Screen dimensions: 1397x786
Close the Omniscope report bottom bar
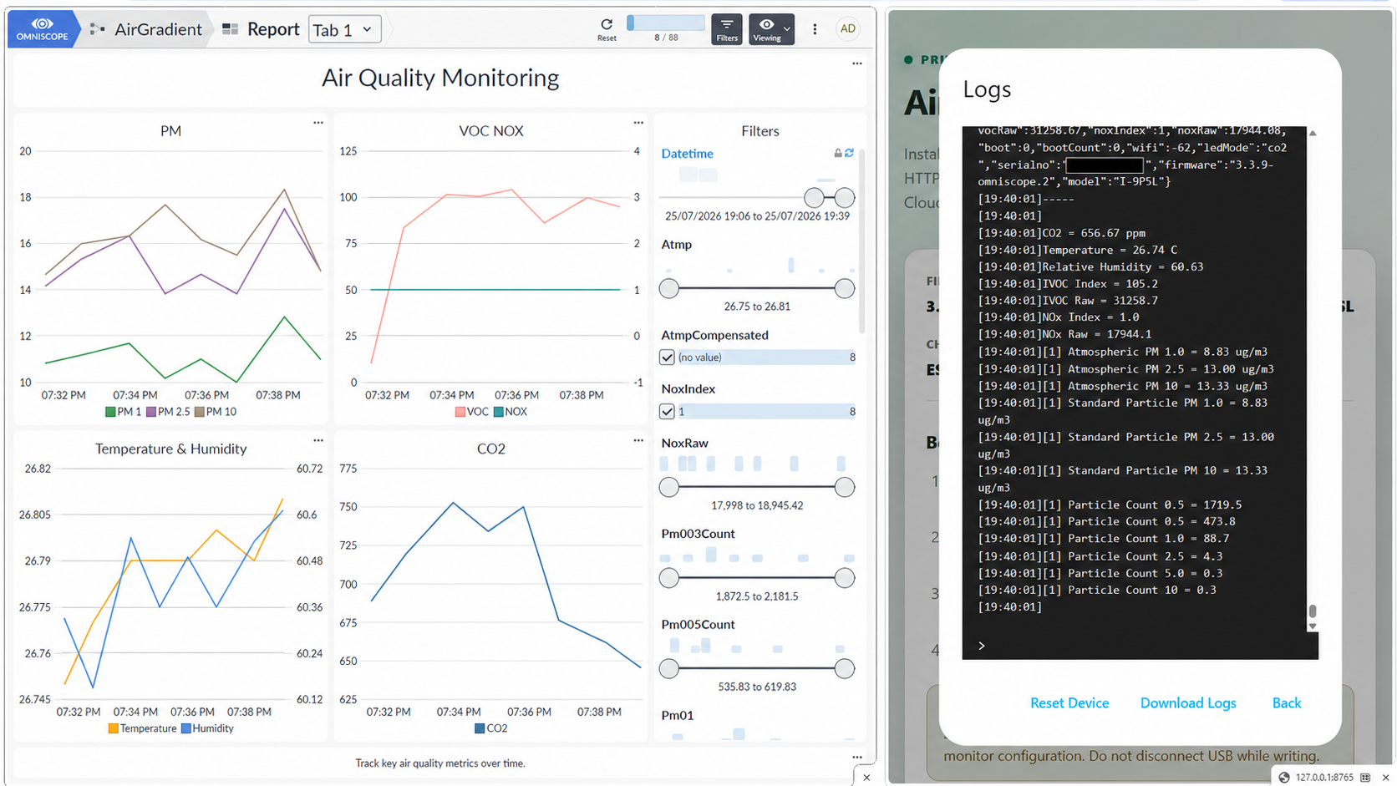pos(866,778)
